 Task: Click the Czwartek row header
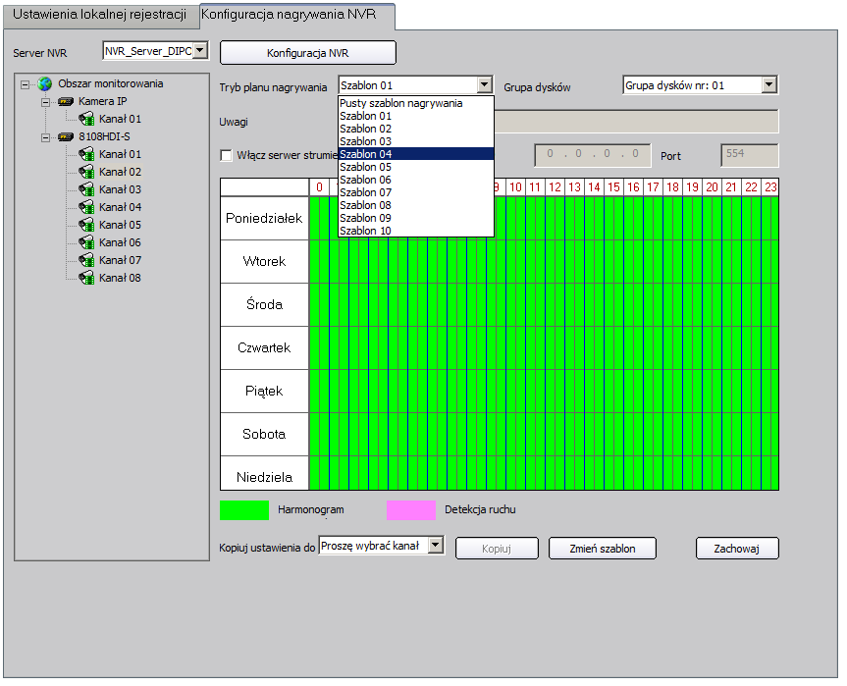tap(264, 347)
